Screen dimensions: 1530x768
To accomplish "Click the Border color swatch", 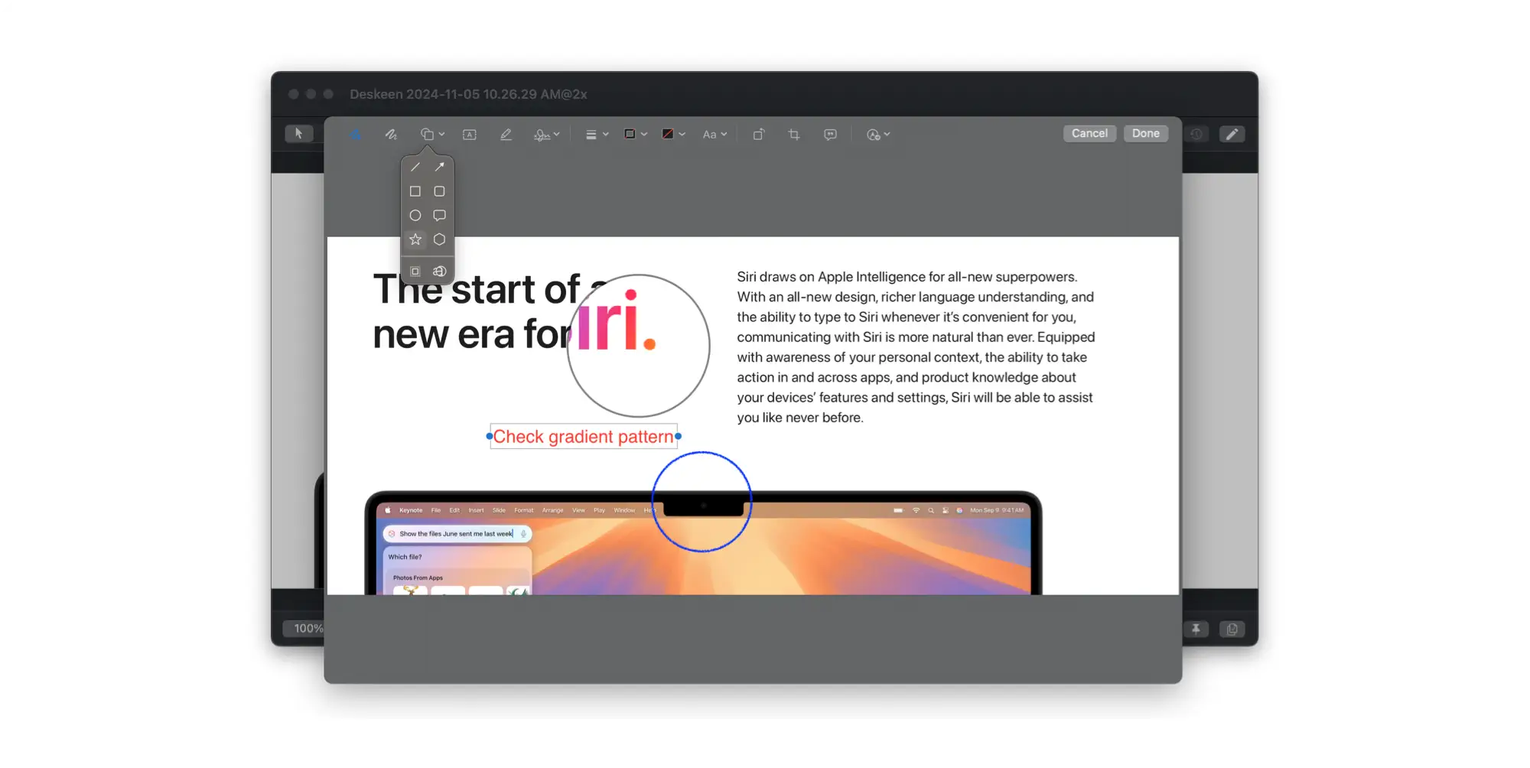I will click(x=630, y=134).
